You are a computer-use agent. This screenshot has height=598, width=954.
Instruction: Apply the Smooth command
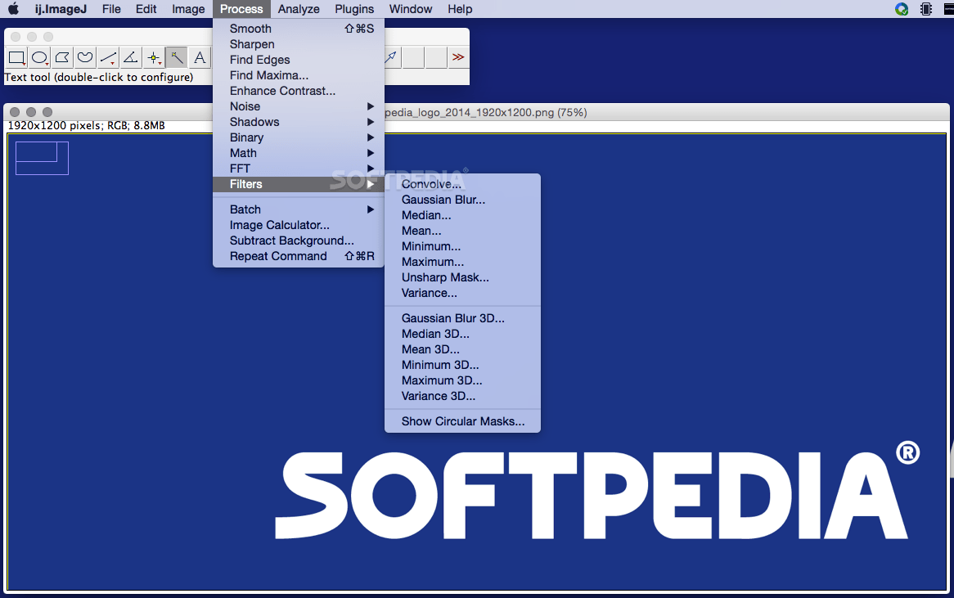coord(299,29)
